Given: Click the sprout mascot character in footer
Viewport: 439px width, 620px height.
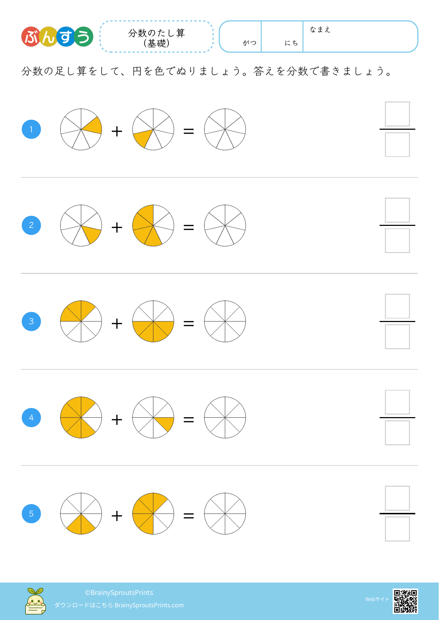Looking at the screenshot, I should pyautogui.click(x=35, y=601).
